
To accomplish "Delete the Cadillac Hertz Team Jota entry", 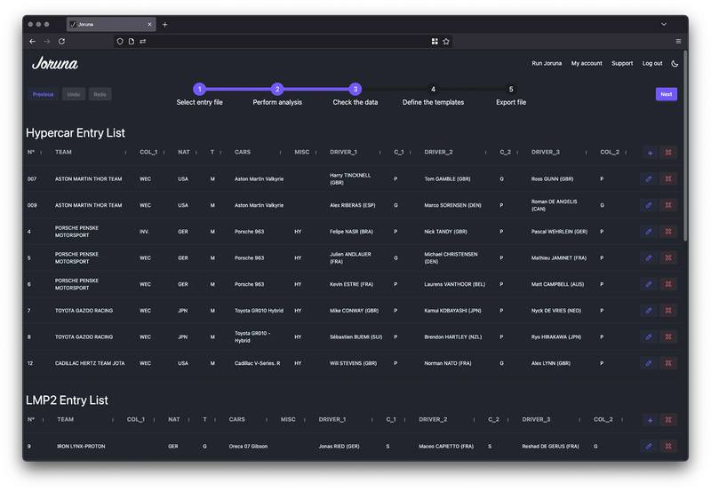I will [x=668, y=363].
